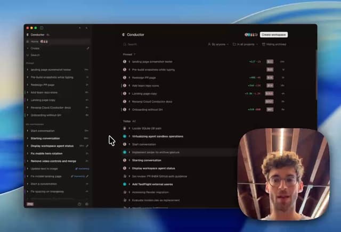Viewport: 341px width, 232px height.
Task: Open Revamp Cloud Conductor docs in sidebar
Action: [58, 107]
